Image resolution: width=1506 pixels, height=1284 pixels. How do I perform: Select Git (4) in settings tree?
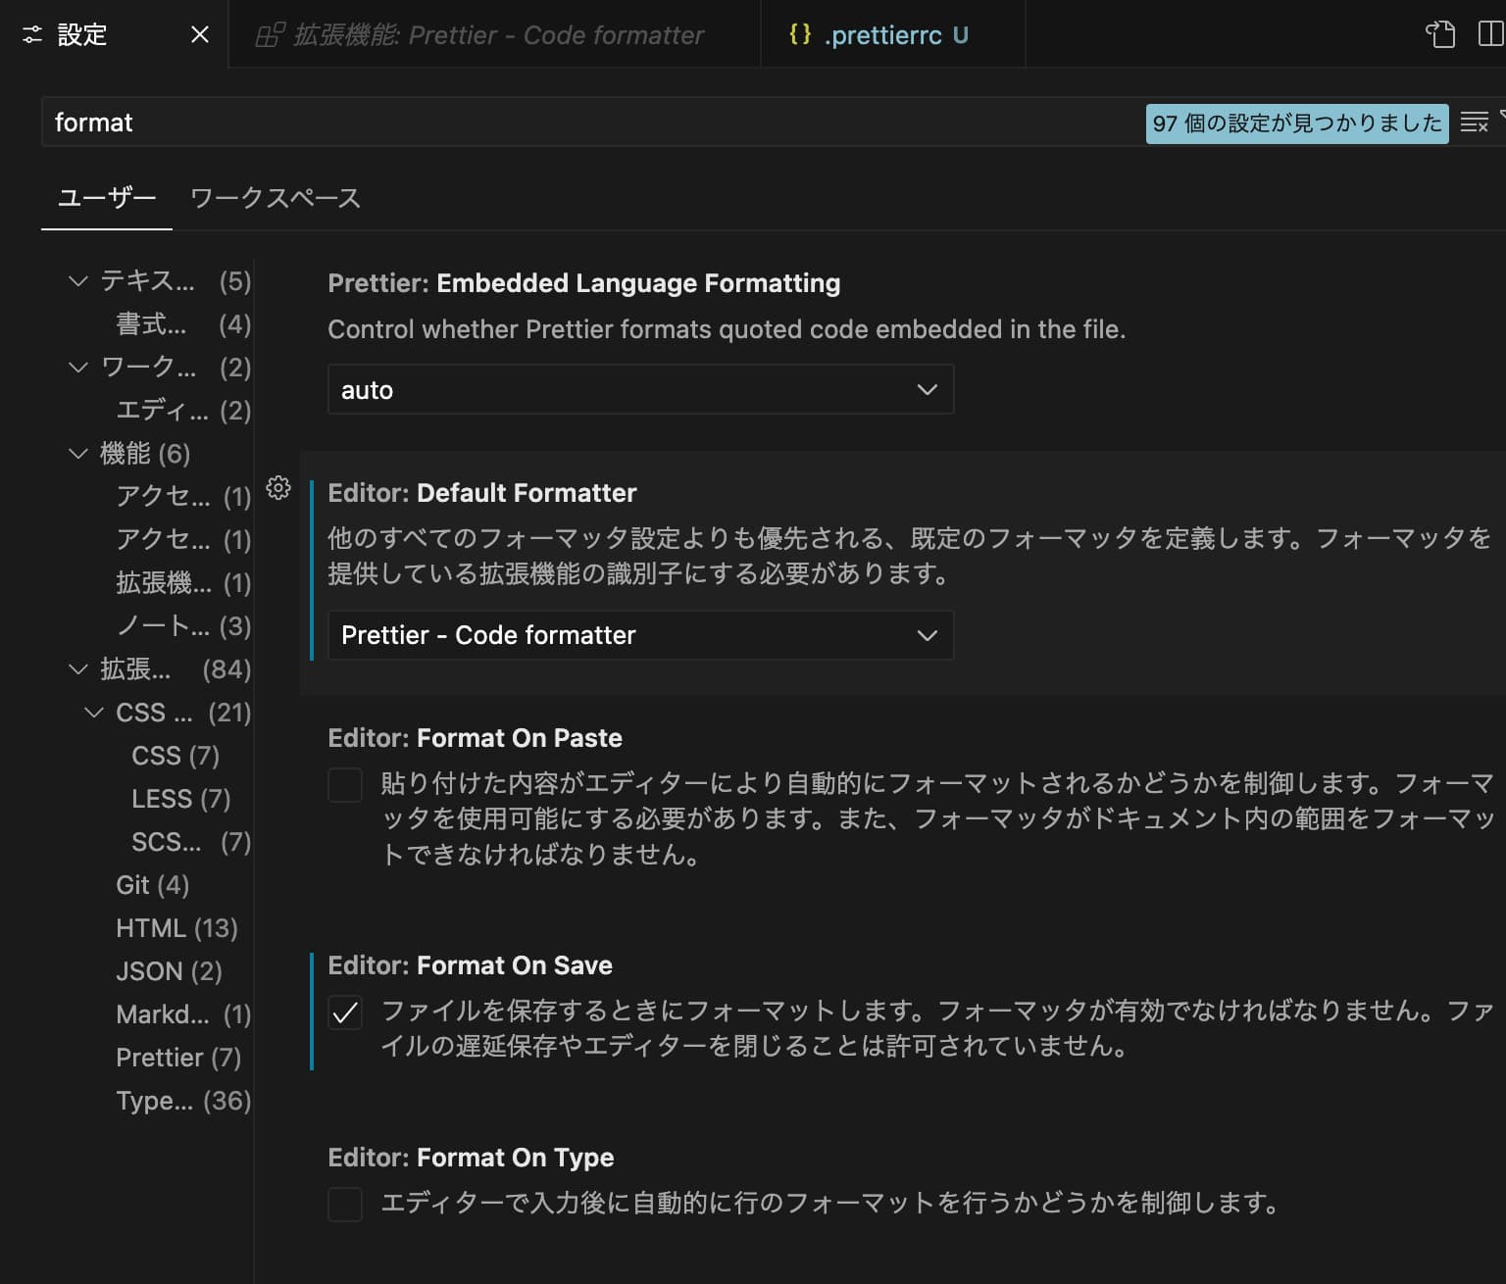tap(152, 885)
